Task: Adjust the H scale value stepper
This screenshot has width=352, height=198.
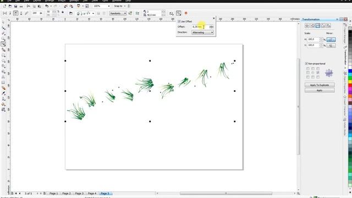Action: (321, 40)
